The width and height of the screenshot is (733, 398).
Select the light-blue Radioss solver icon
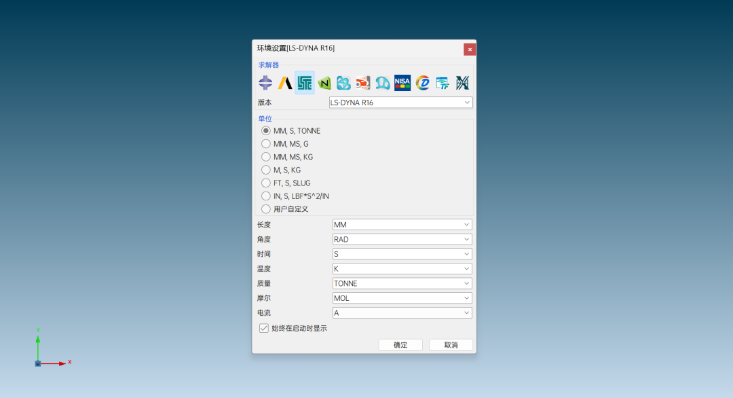click(383, 83)
